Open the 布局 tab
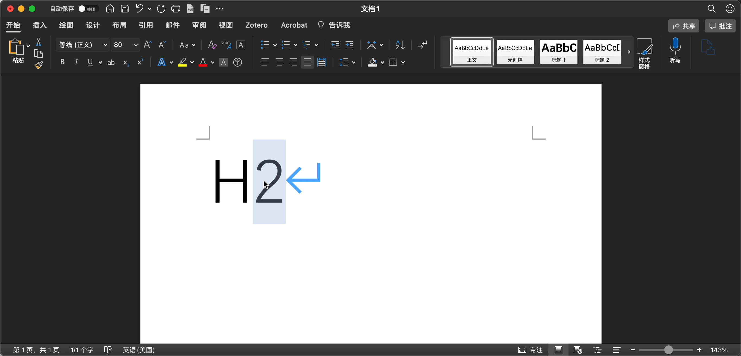 coord(119,25)
